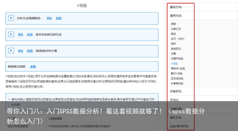Click the paragraph beginning t 检验(独立样本t 检验)
The height and width of the screenshot is (131, 238).
click(81, 81)
